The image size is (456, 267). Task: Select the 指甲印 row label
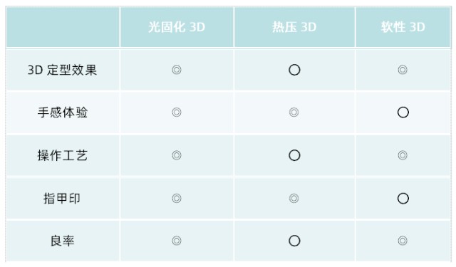(62, 199)
